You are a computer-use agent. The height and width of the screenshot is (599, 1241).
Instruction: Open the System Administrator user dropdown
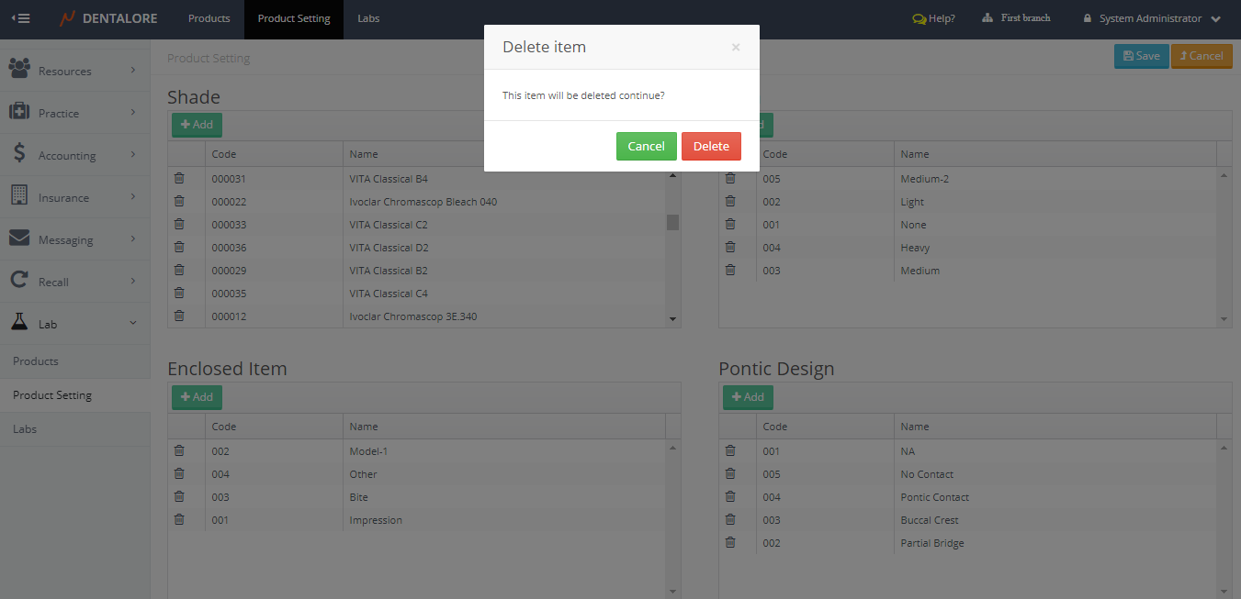(x=1152, y=18)
